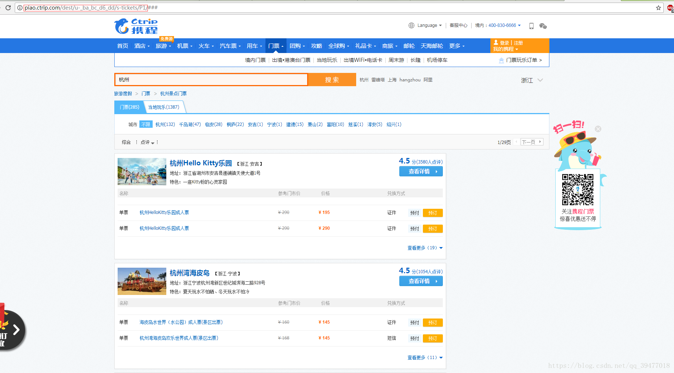
Task: Expand the 更多 menu
Action: (x=457, y=46)
